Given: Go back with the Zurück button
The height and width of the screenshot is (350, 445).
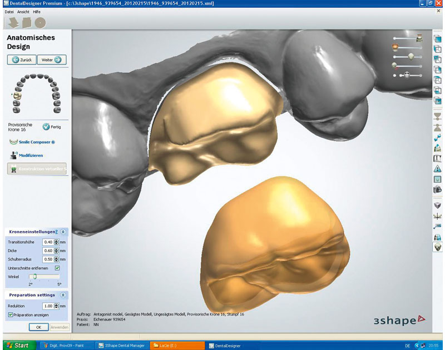Looking at the screenshot, I should point(22,60).
